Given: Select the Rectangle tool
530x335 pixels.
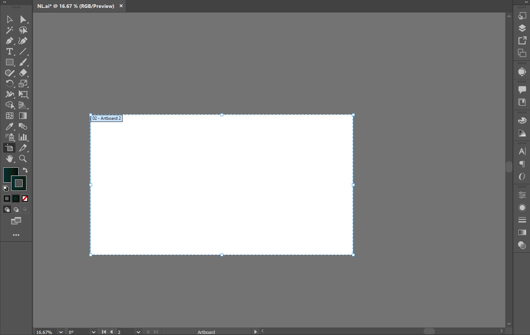Looking at the screenshot, I should pos(10,62).
